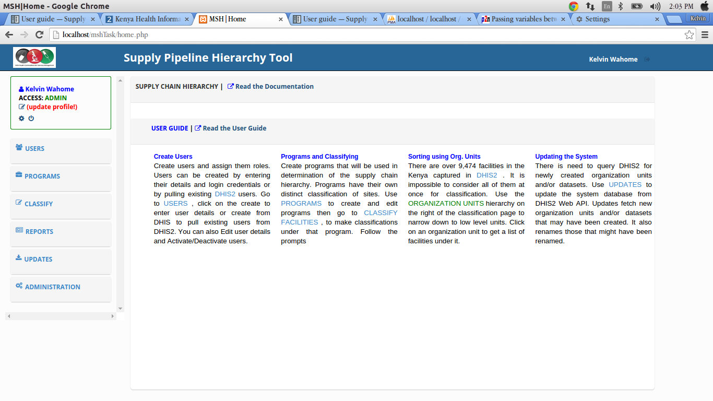The image size is (713, 401).
Task: Click the USERS link in Create Users text
Action: (x=175, y=204)
